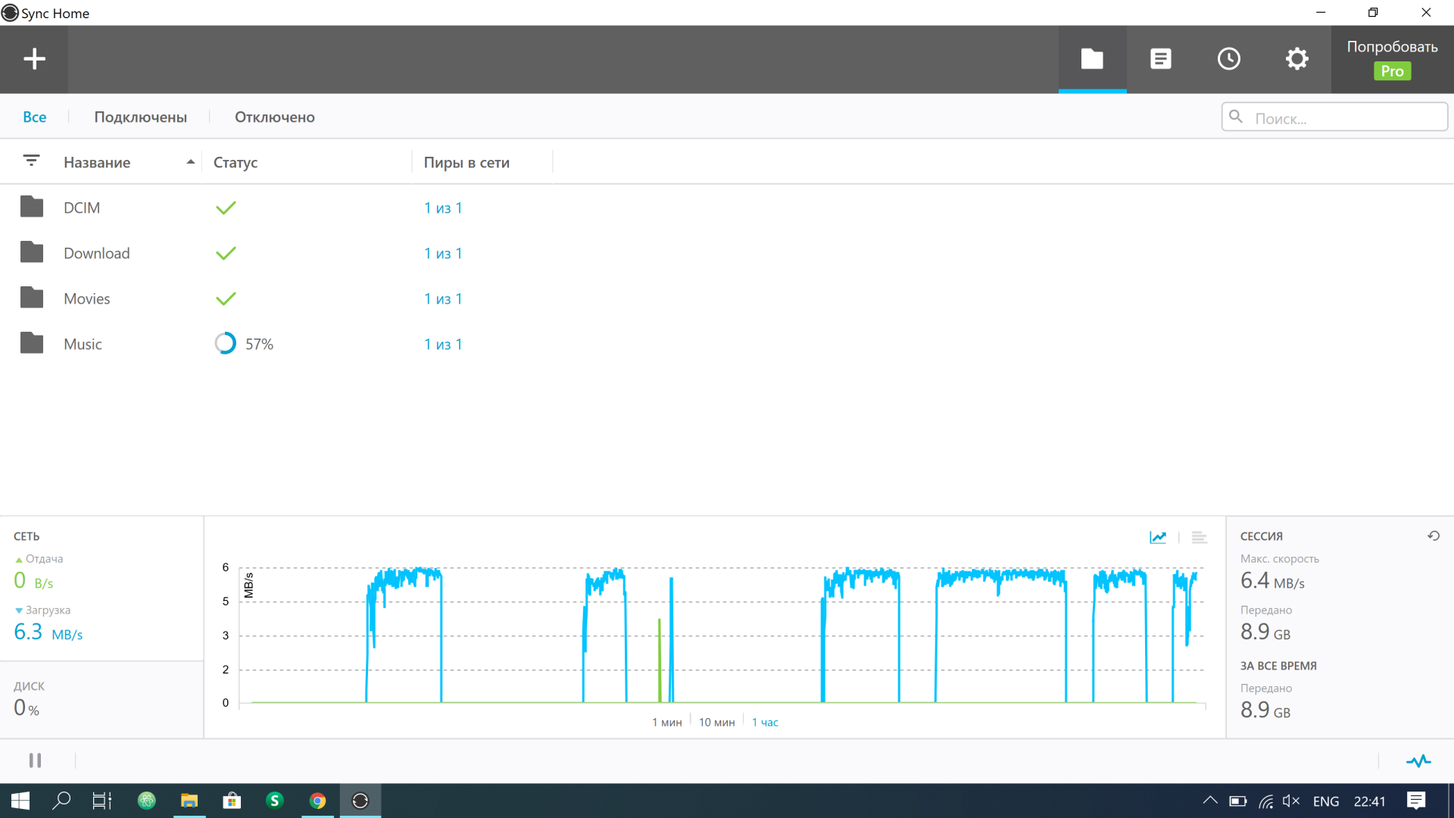This screenshot has width=1454, height=818.
Task: Open the clock schedule icon
Action: (x=1228, y=59)
